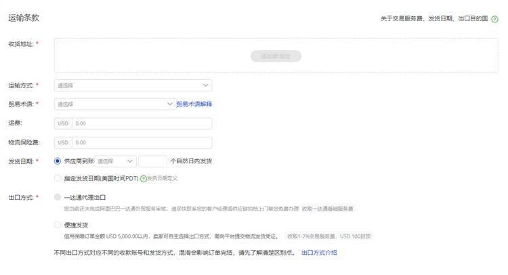Click the green help icon at top right

(x=494, y=19)
